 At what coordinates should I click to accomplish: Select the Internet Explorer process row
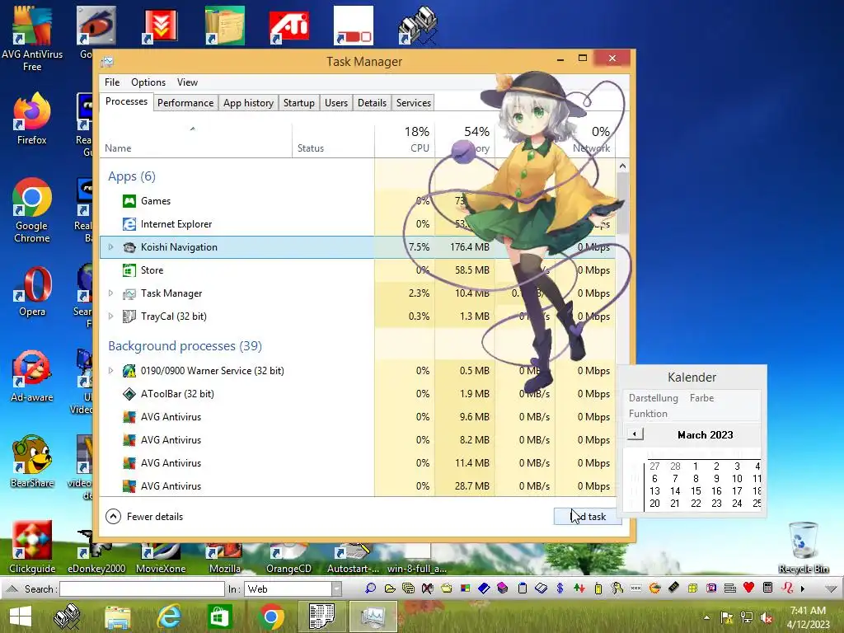(x=358, y=224)
